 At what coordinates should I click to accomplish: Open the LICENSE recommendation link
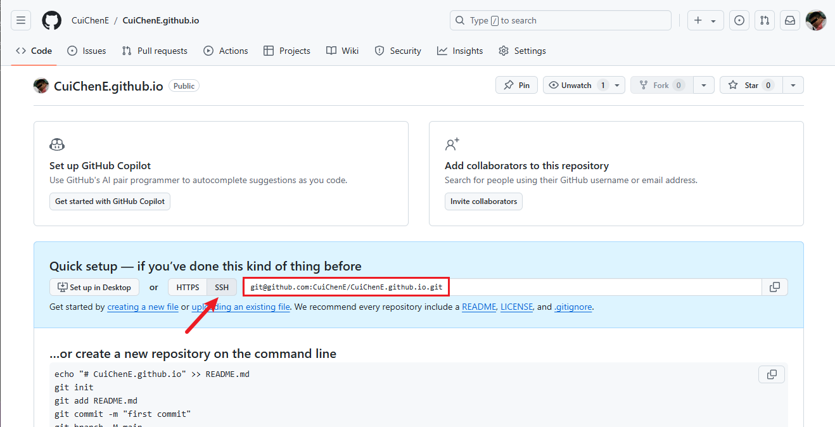click(517, 307)
